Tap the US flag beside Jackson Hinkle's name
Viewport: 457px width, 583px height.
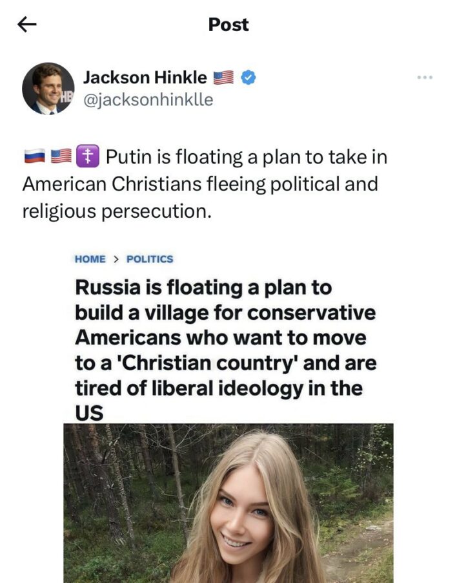click(223, 78)
